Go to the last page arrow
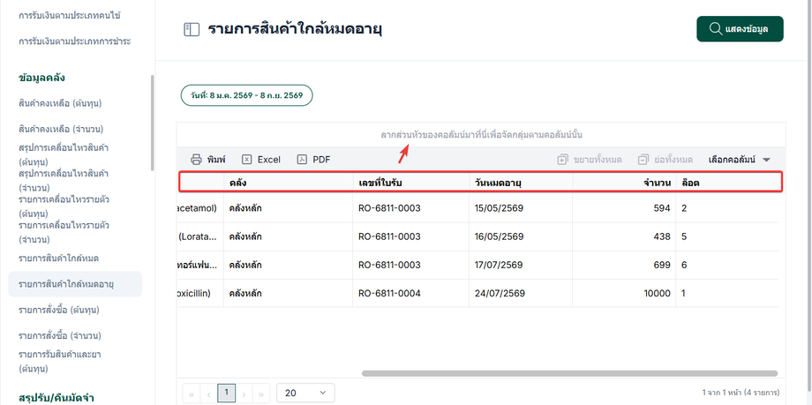812x405 pixels. pyautogui.click(x=260, y=394)
